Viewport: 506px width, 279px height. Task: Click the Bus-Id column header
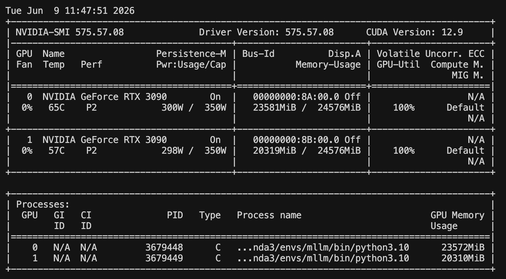point(258,53)
